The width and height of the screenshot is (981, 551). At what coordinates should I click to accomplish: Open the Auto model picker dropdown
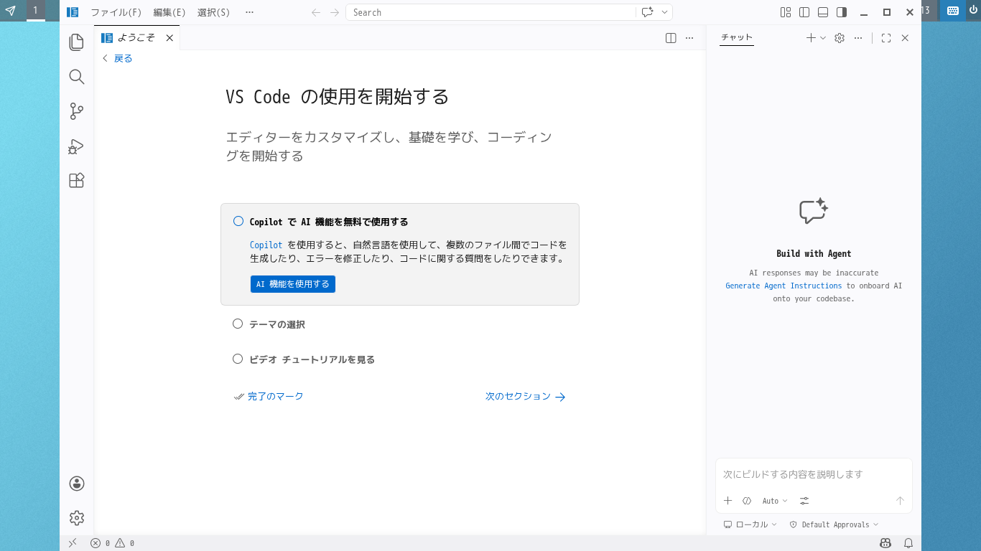774,501
